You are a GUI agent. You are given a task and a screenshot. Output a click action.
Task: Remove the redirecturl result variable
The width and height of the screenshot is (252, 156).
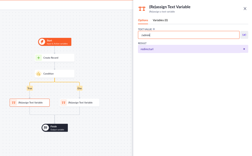click(x=244, y=49)
